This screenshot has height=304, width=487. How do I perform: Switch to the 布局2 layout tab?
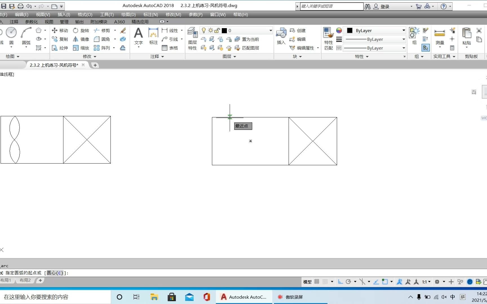[x=25, y=280]
